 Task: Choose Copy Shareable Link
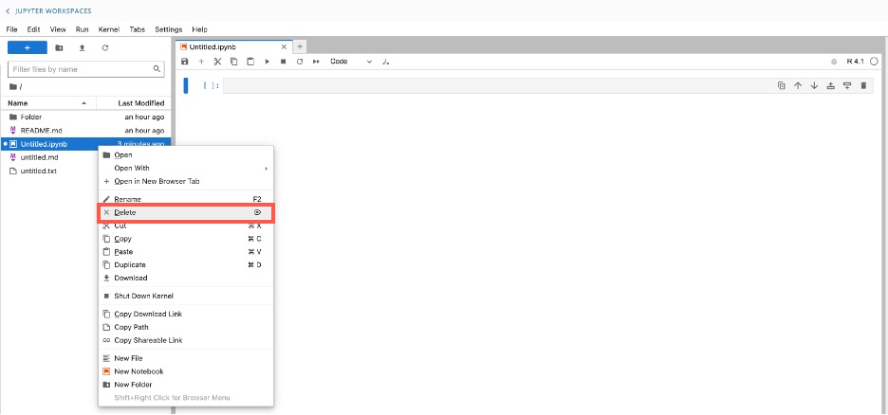(x=186, y=340)
